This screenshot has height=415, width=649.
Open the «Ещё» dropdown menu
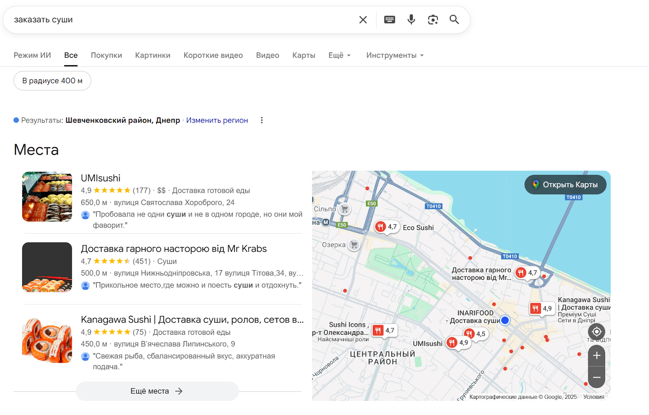[x=339, y=55]
